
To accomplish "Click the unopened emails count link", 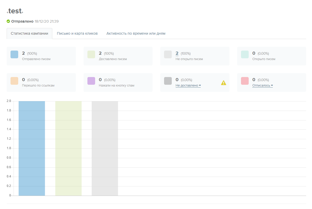I will click(177, 53).
